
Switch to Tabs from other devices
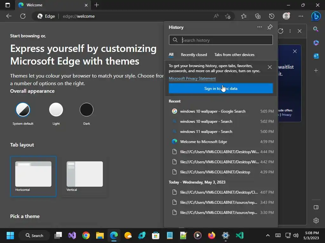point(234,55)
